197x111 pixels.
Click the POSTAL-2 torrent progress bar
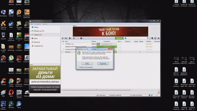(x=107, y=44)
